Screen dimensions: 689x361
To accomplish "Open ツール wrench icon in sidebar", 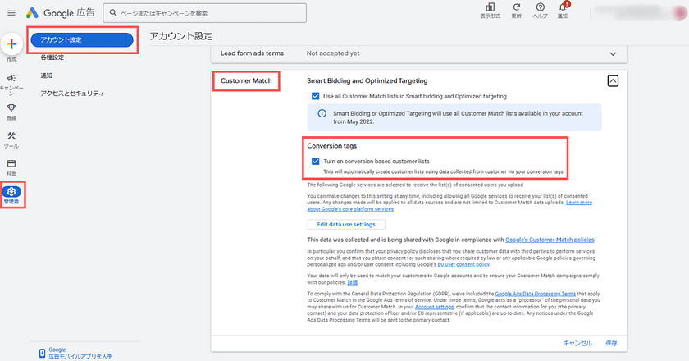I will point(11,136).
